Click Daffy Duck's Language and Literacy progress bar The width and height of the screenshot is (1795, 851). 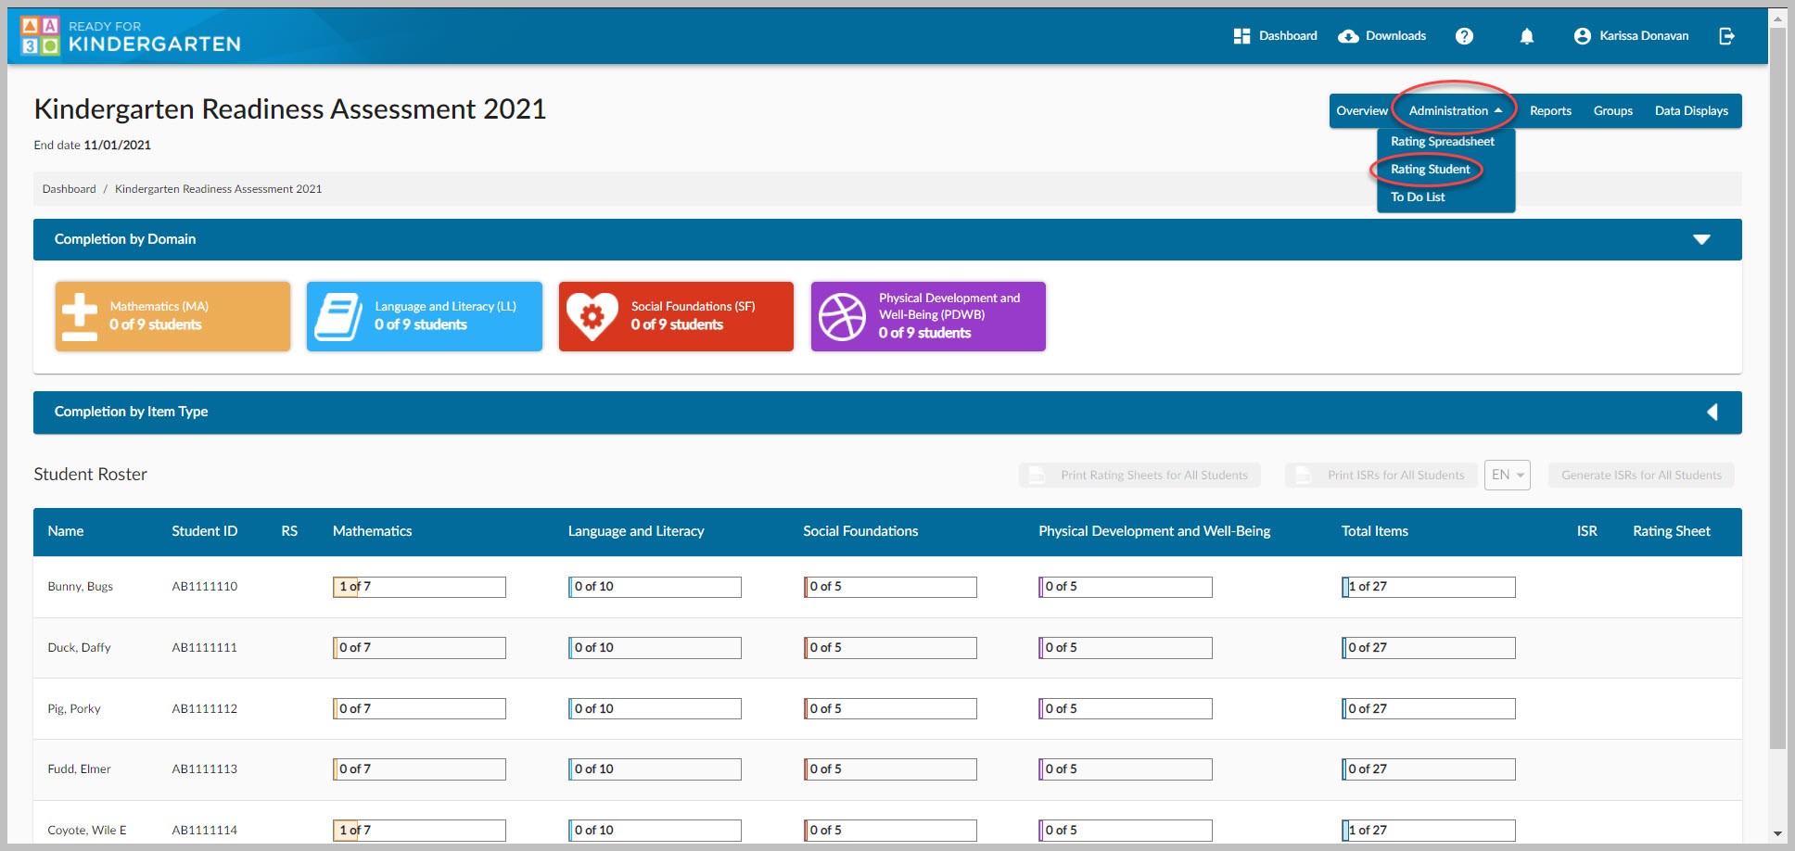point(655,648)
